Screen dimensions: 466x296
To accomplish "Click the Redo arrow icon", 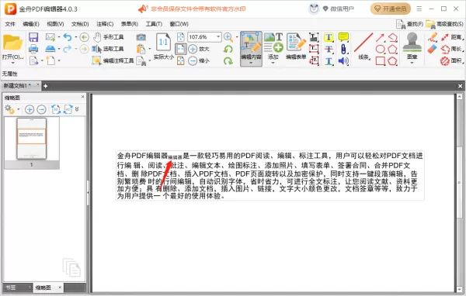I will point(68,49).
